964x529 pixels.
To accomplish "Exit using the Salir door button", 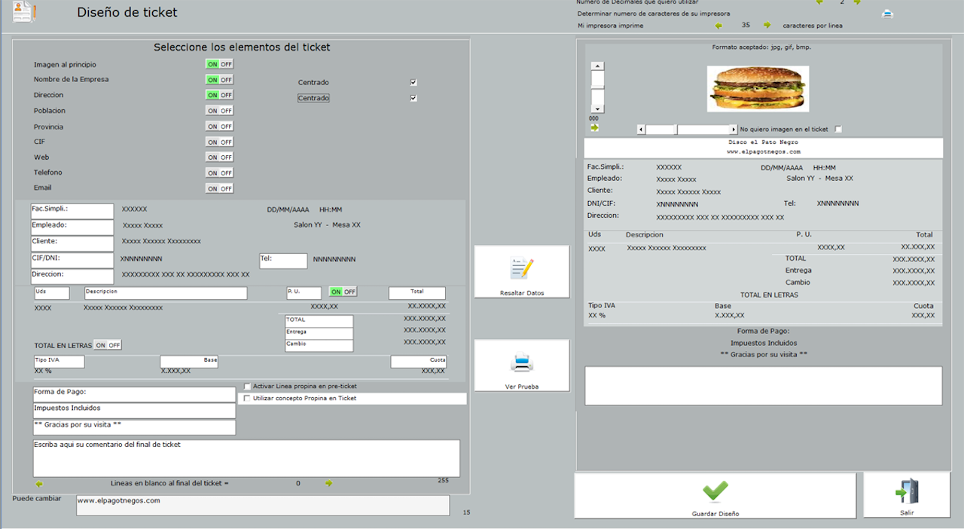I will tap(906, 495).
